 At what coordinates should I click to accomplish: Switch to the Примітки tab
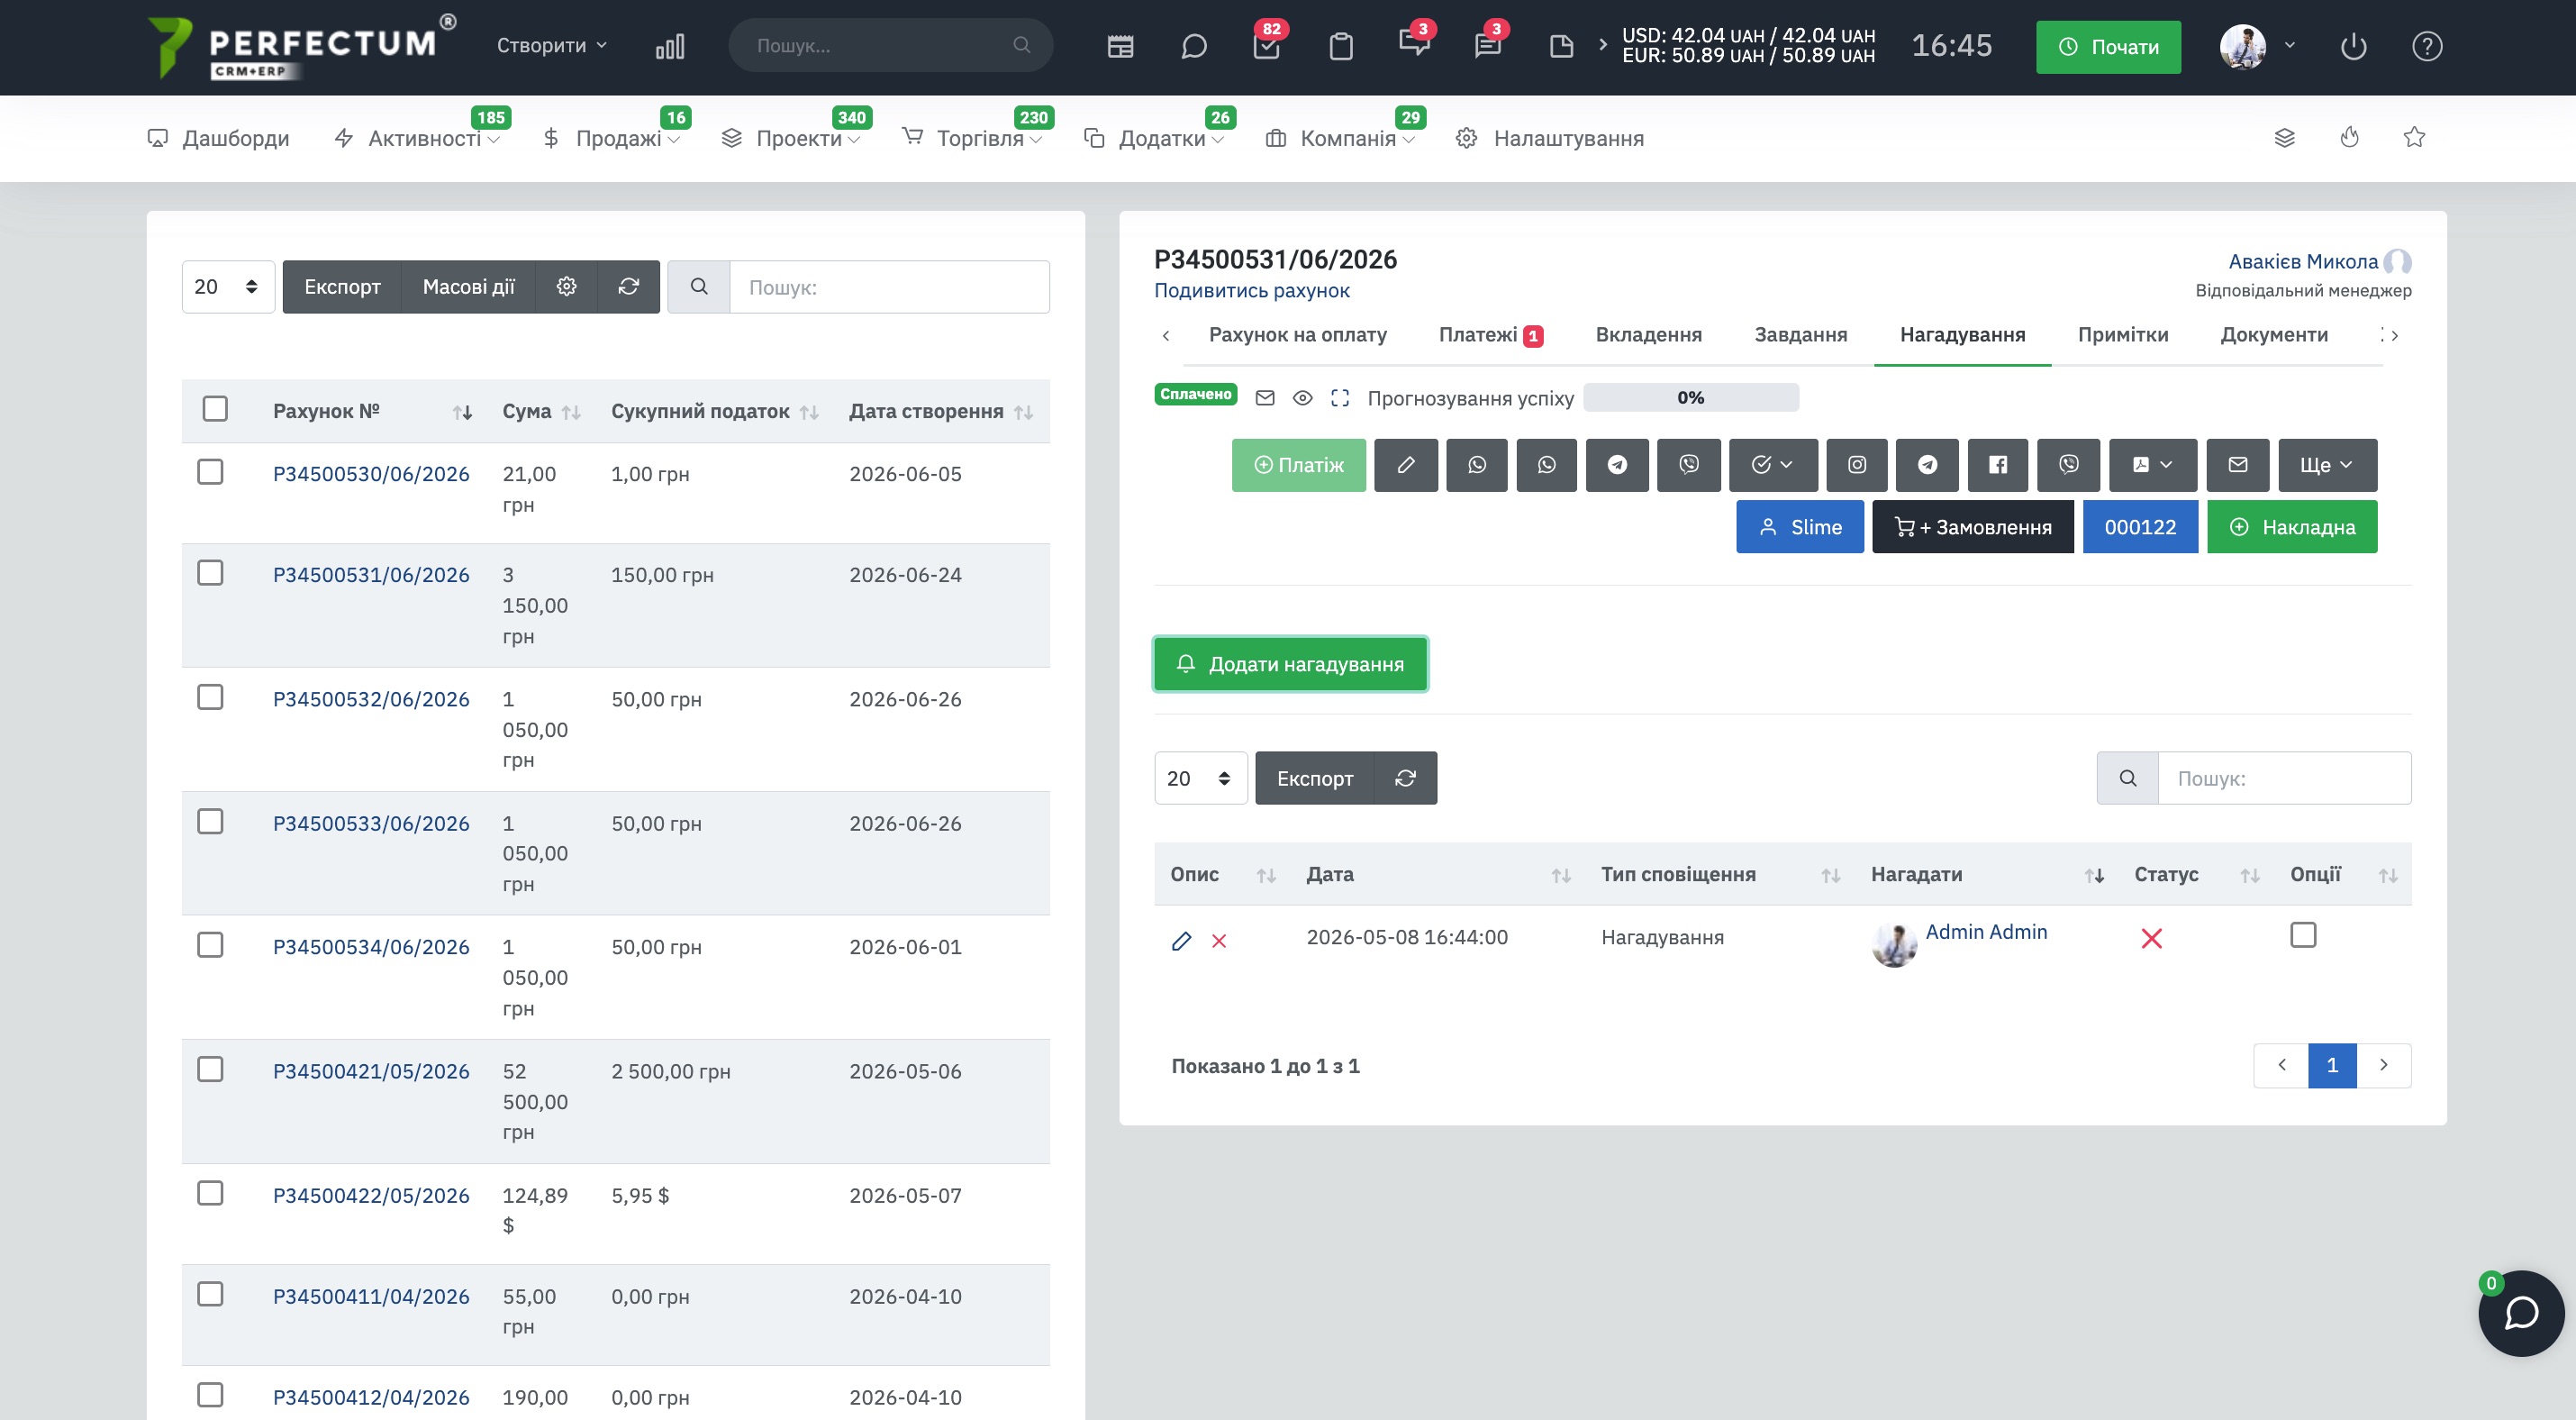2122,335
